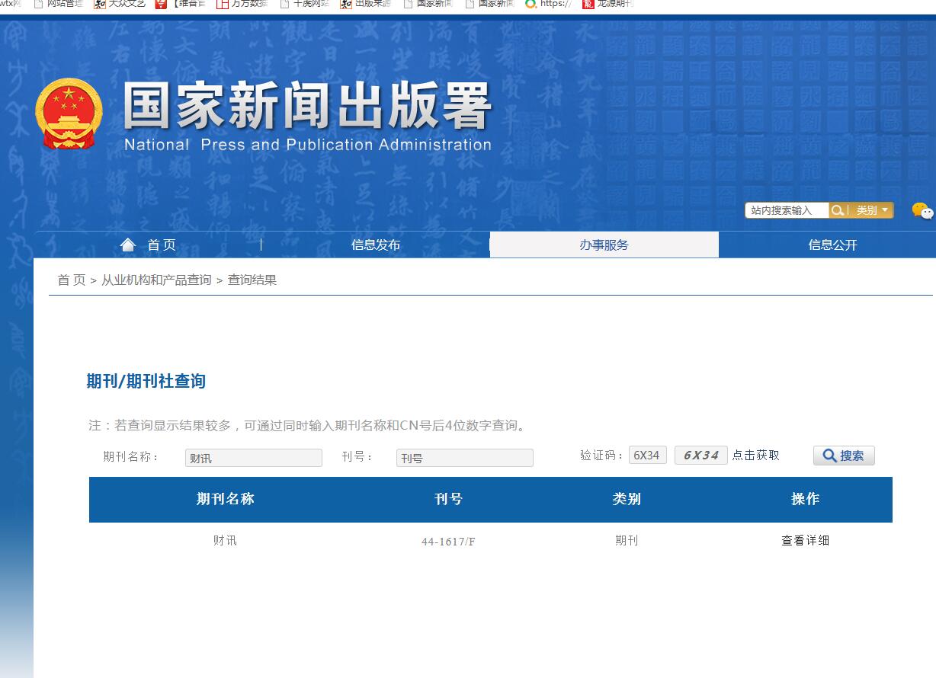Open the 类别 category dropdown
Screen dimensions: 936x678
click(x=871, y=210)
